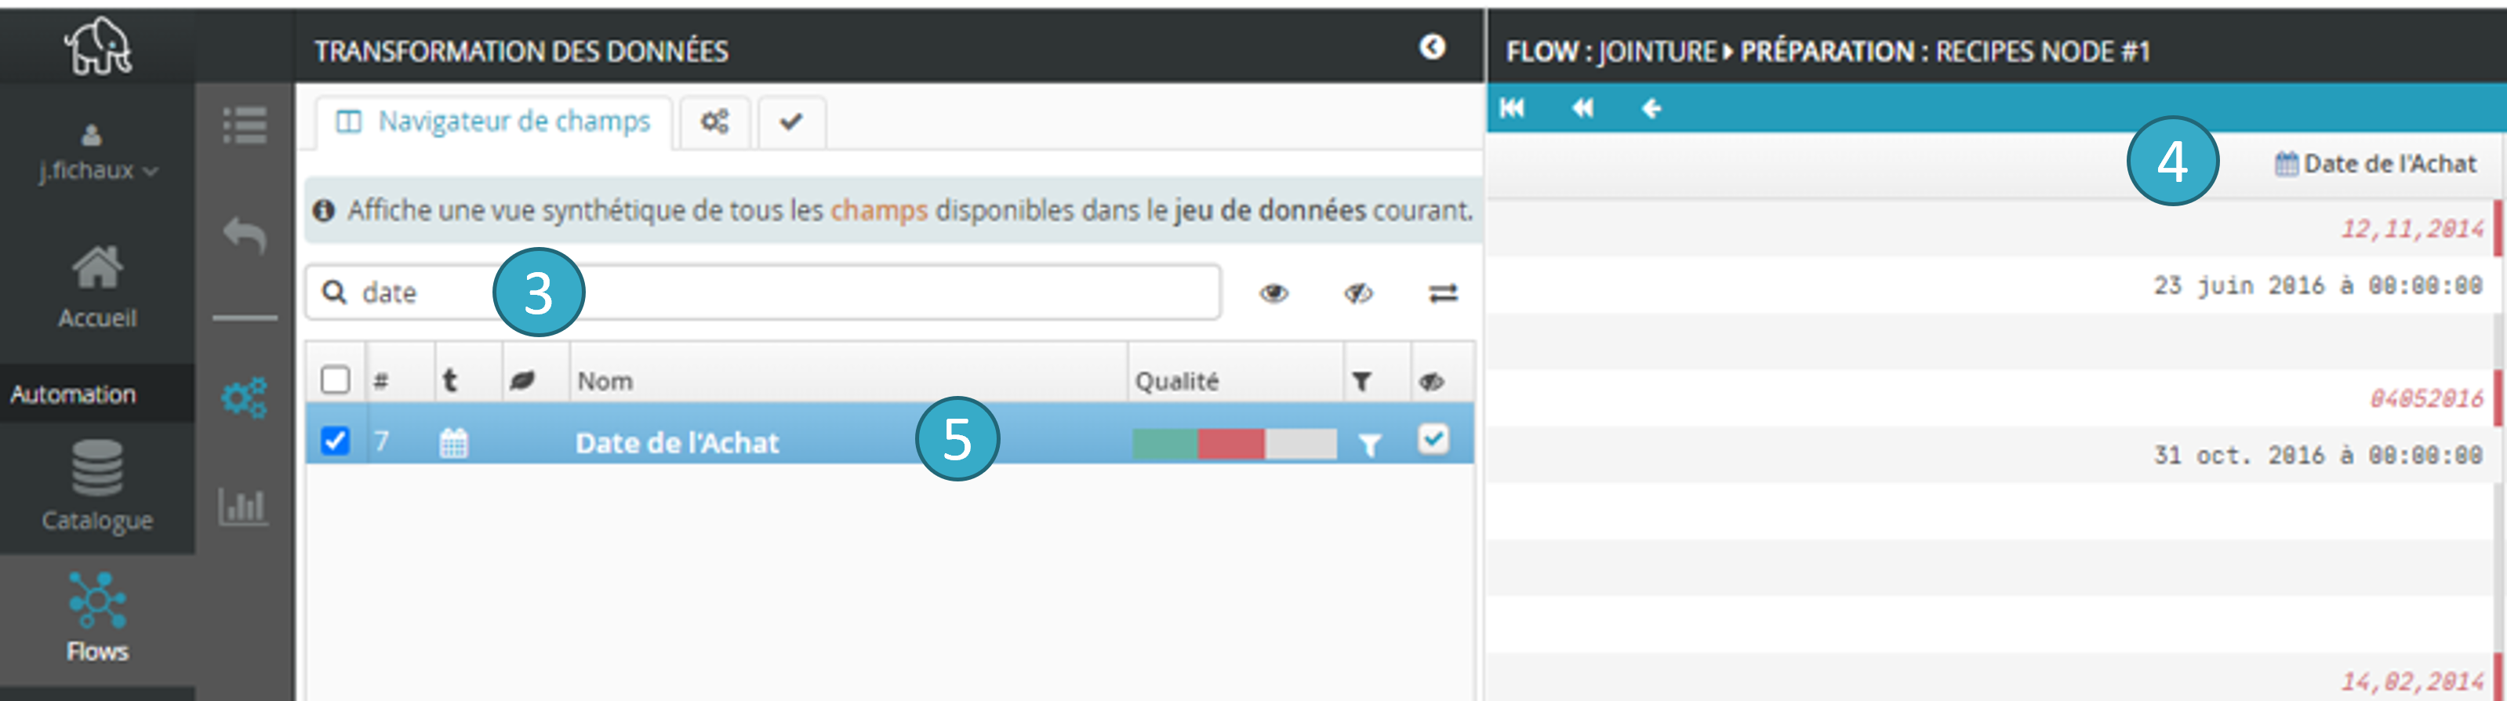Go to first page of data preview
This screenshot has width=2507, height=701.
click(1511, 108)
